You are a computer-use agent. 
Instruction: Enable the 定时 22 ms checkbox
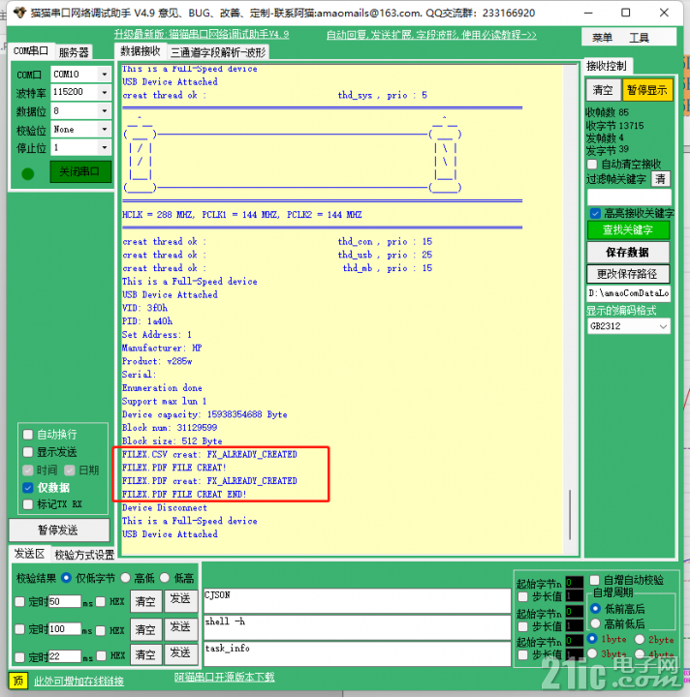click(19, 656)
